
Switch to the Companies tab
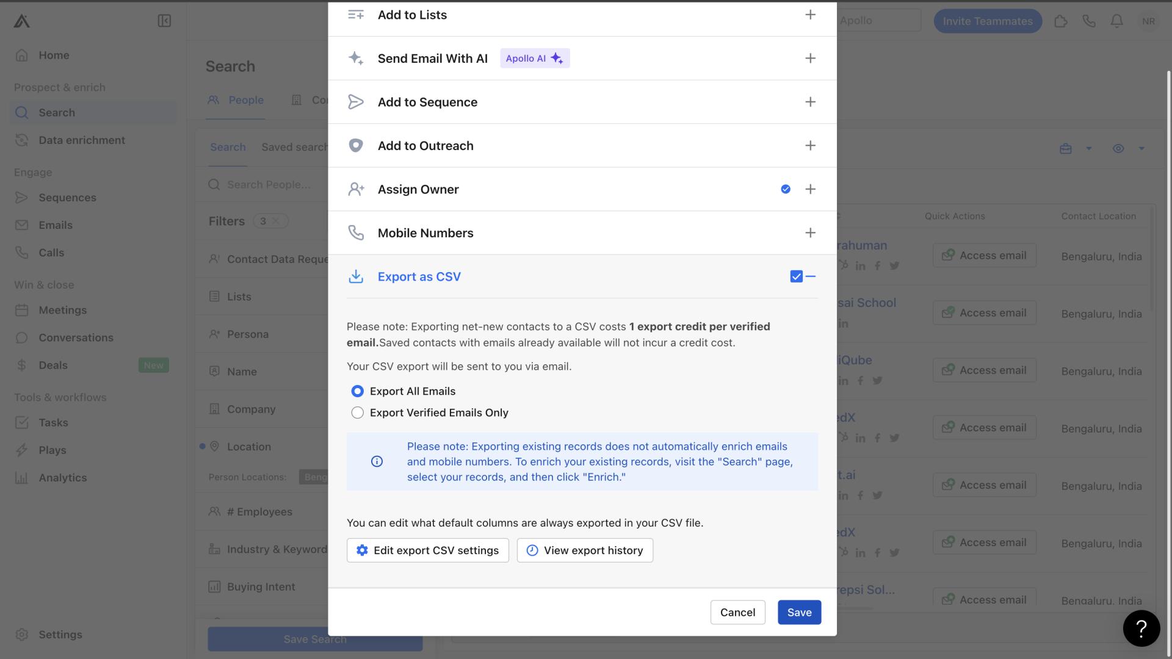[x=323, y=101]
